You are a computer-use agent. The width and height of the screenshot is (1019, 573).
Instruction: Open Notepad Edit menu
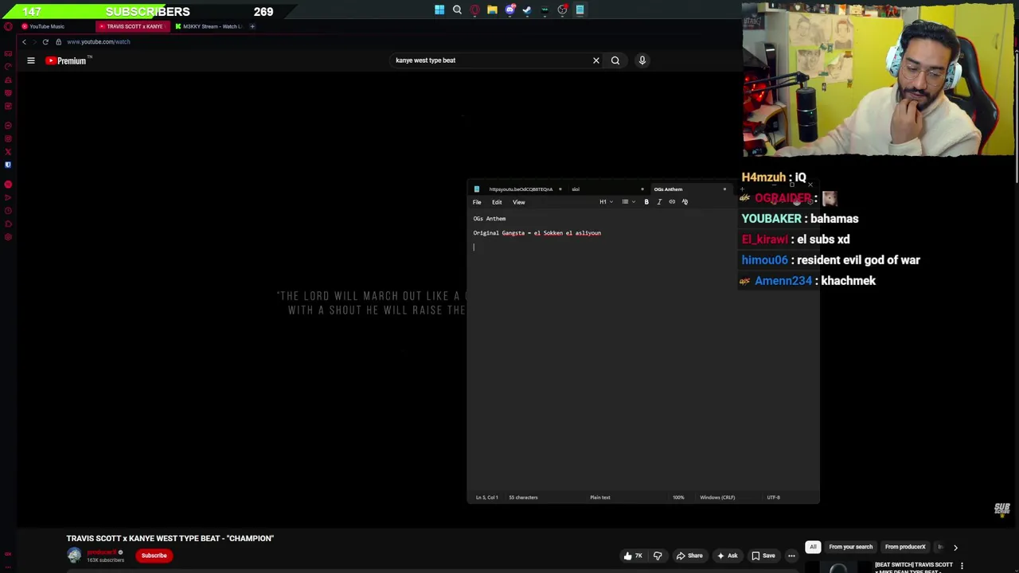click(497, 202)
